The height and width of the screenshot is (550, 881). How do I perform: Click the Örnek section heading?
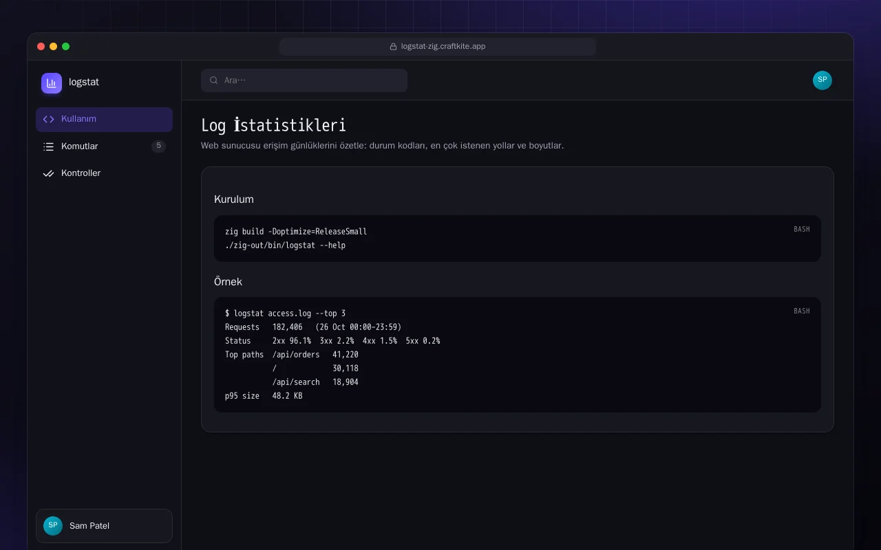pyautogui.click(x=229, y=281)
